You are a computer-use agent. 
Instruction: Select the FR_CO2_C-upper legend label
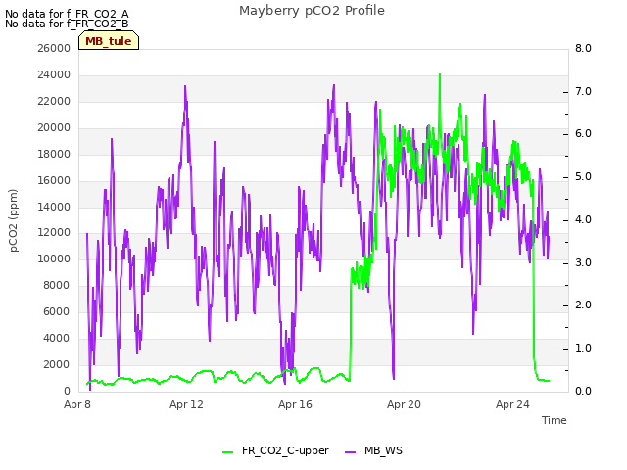point(285,450)
